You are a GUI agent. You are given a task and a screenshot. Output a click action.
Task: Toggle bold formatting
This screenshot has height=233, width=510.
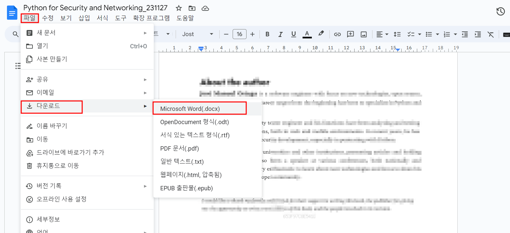pyautogui.click(x=267, y=34)
